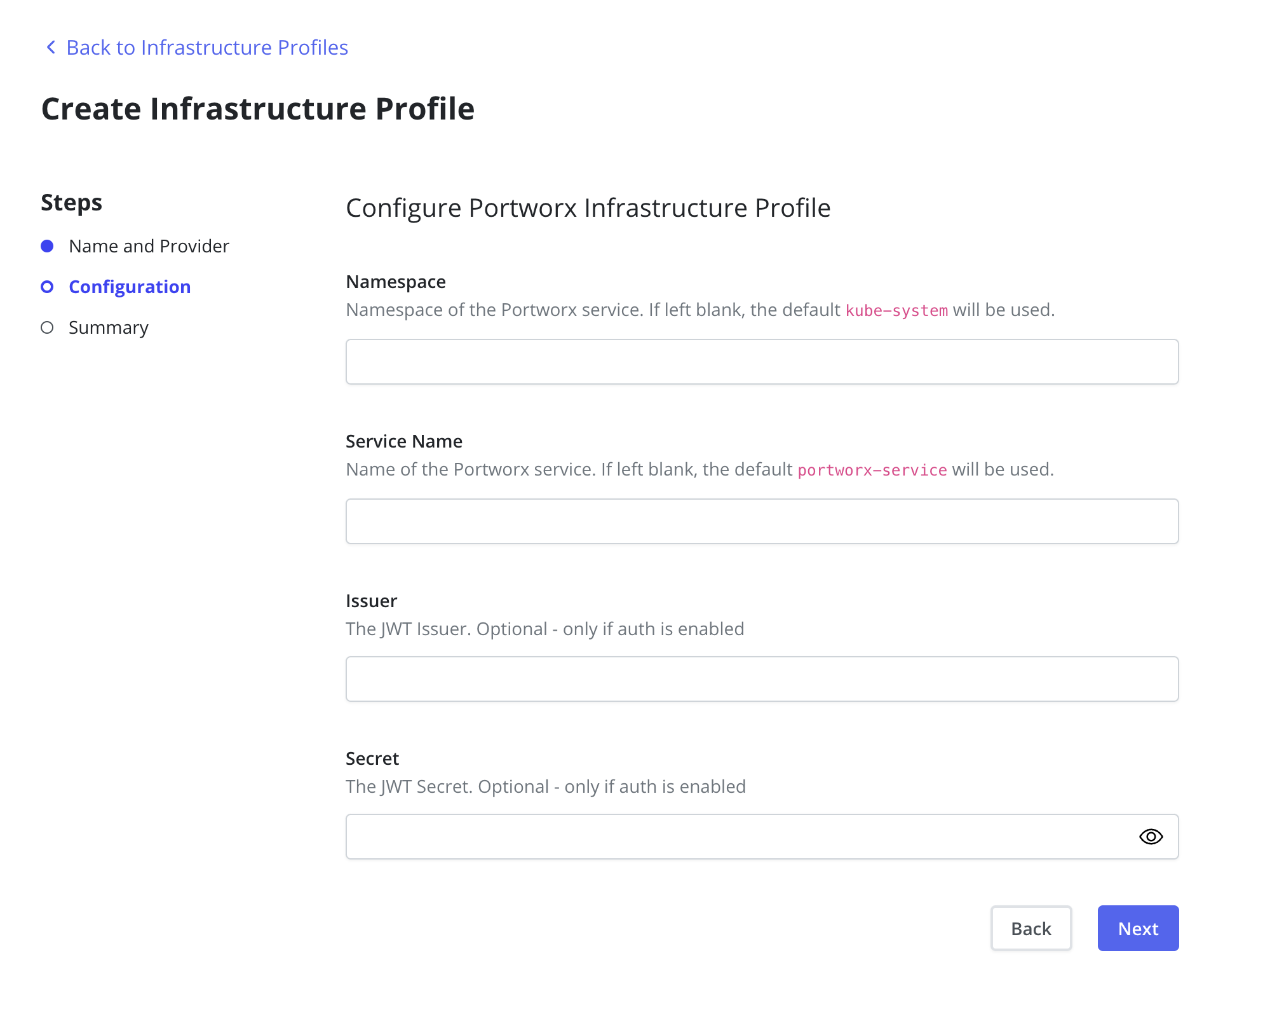Click the Configuration step circle marker
This screenshot has height=1035, width=1277.
pos(47,287)
